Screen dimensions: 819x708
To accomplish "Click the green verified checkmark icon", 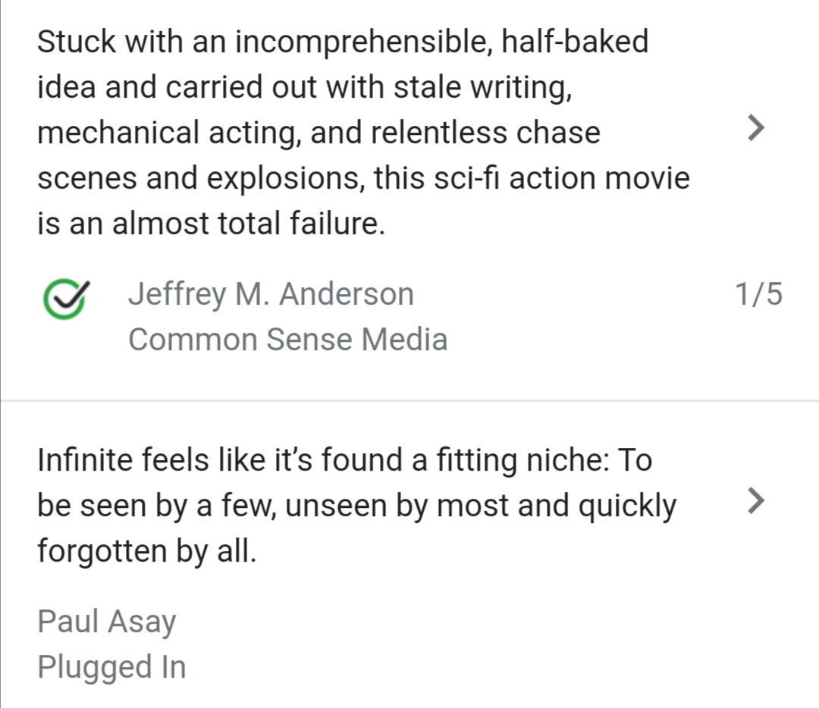I will click(66, 298).
